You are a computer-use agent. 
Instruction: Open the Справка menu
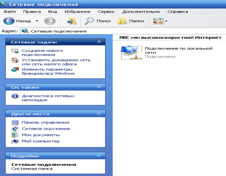coord(178,12)
